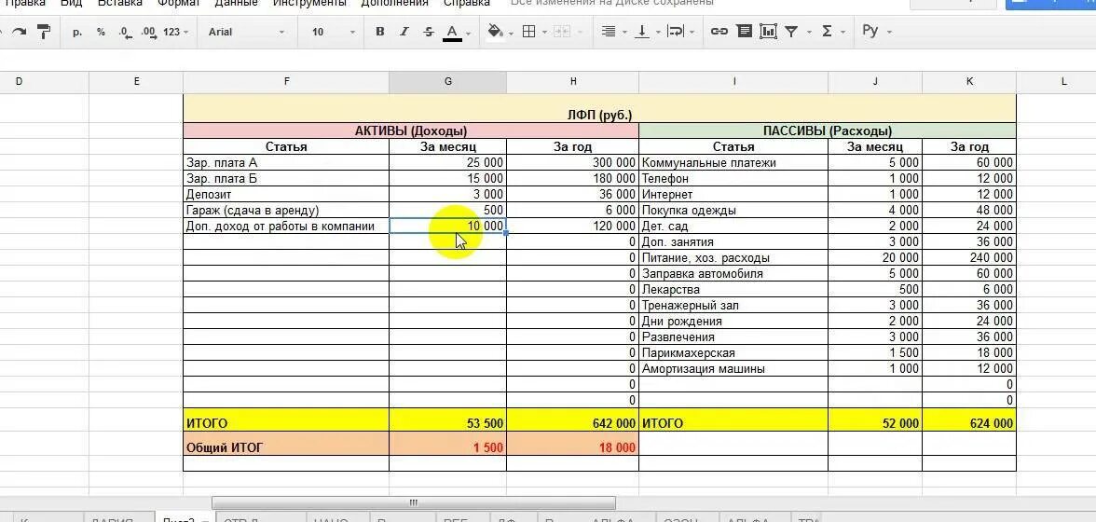Image resolution: width=1096 pixels, height=522 pixels.
Task: Open the arrow next to Ру input tools
Action: pos(889,32)
